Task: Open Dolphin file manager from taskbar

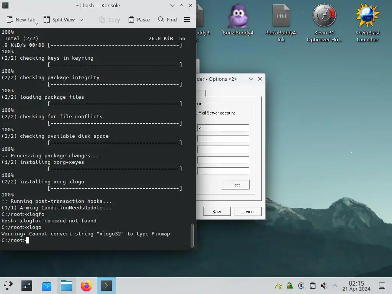Action: pos(67,286)
